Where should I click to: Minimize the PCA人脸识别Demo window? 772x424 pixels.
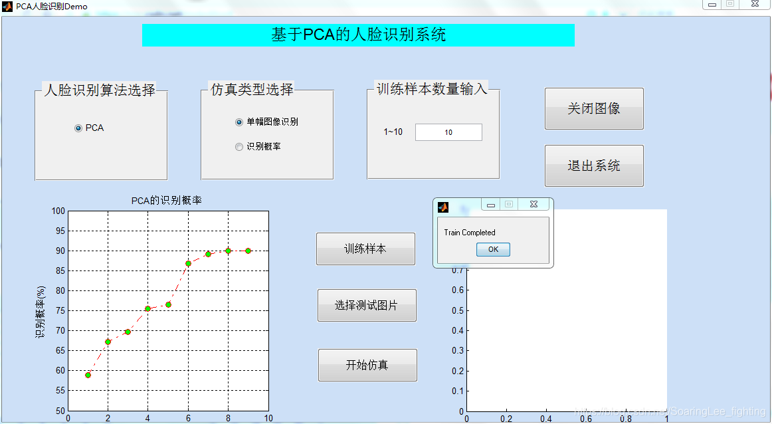click(x=711, y=5)
